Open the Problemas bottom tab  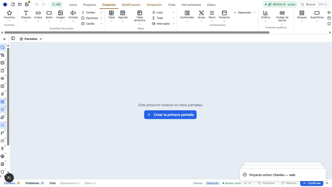tap(35, 183)
